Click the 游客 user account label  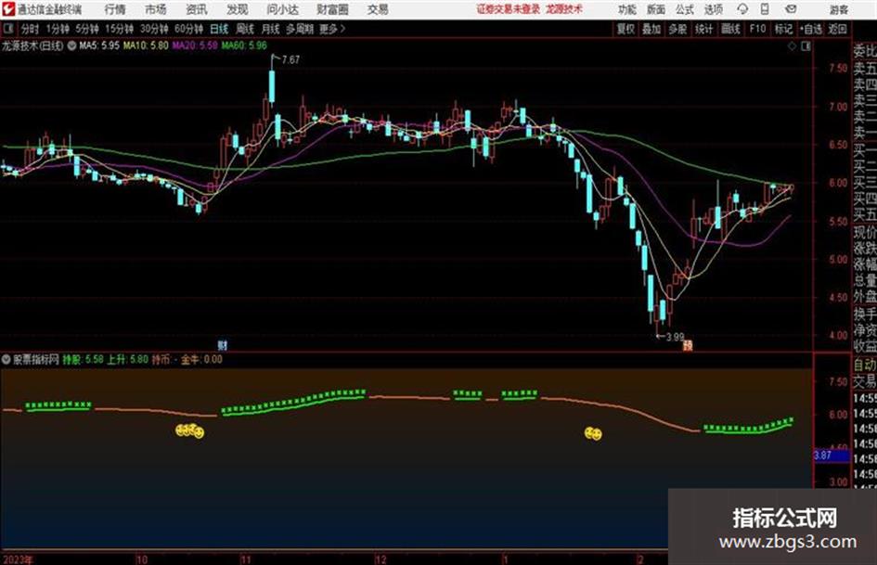pyautogui.click(x=839, y=9)
